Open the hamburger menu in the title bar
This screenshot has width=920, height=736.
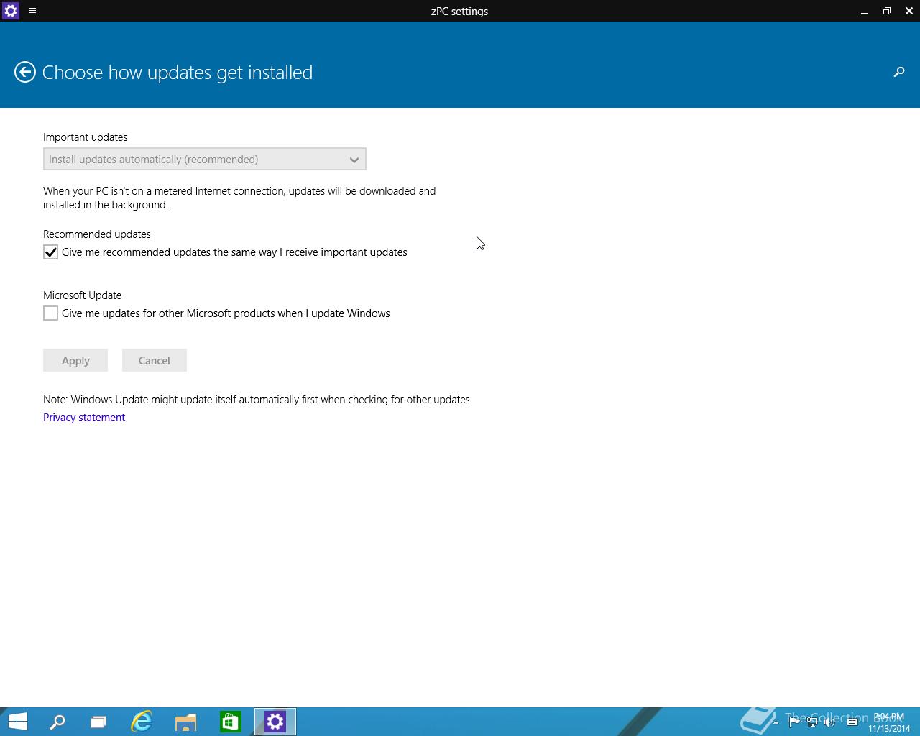(x=32, y=11)
